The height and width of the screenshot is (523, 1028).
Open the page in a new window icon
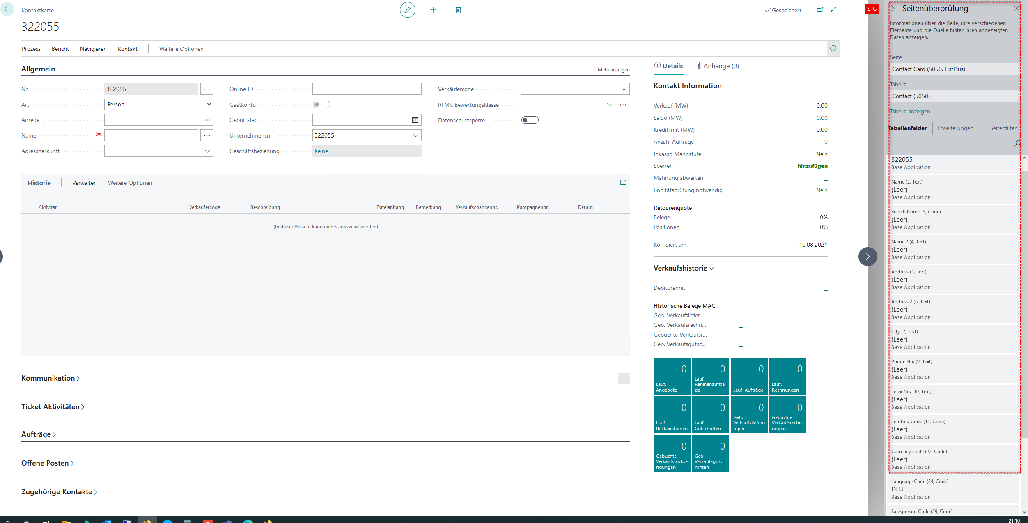820,10
